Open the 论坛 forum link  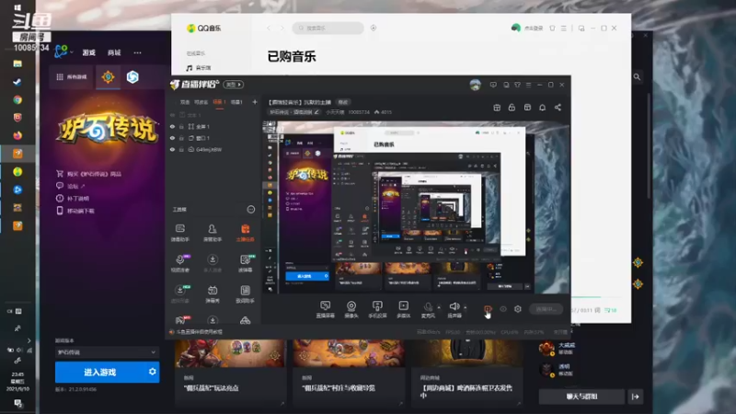[x=71, y=186]
